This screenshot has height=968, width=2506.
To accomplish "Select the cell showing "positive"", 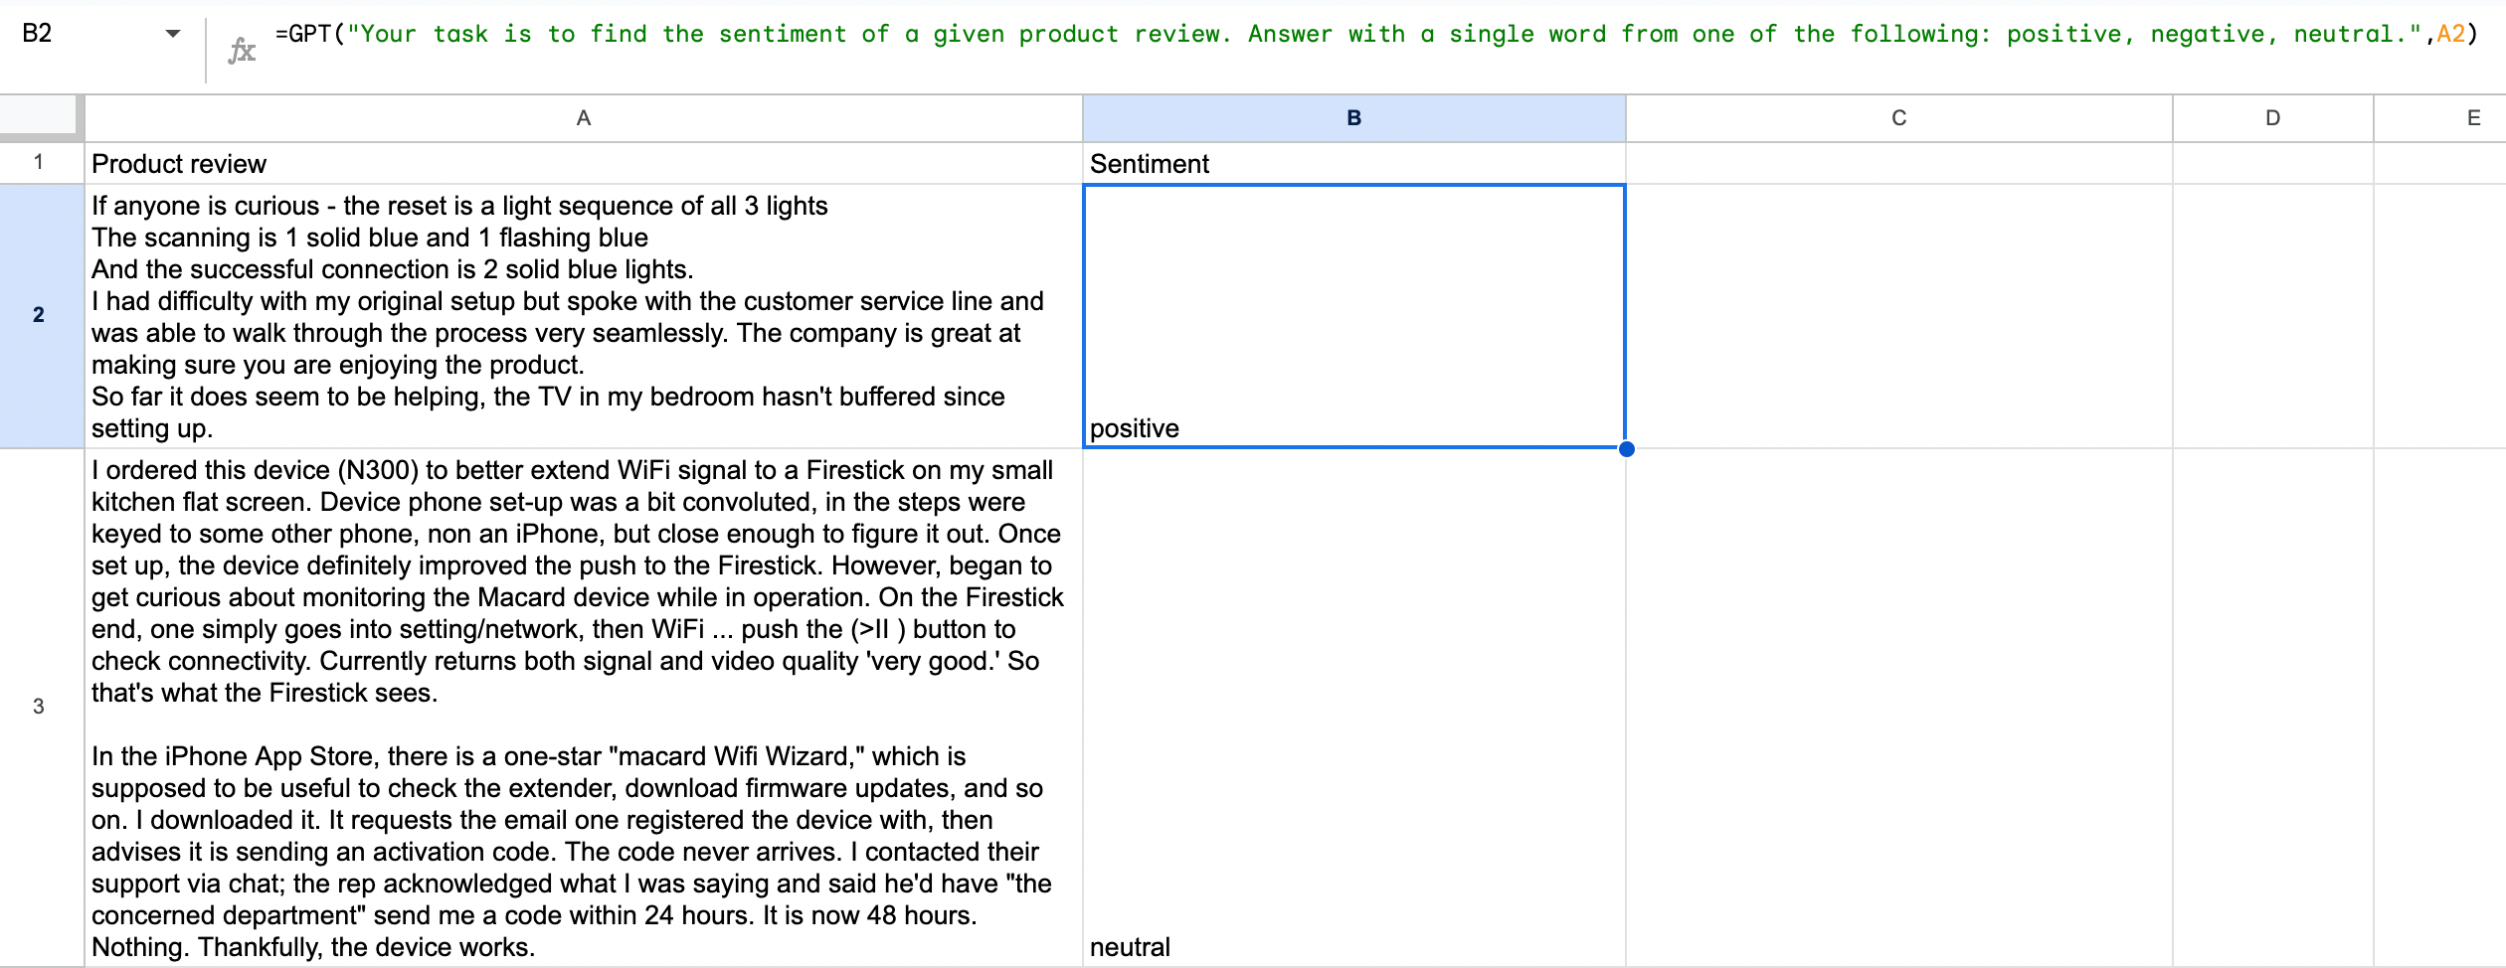I will coord(1353,316).
